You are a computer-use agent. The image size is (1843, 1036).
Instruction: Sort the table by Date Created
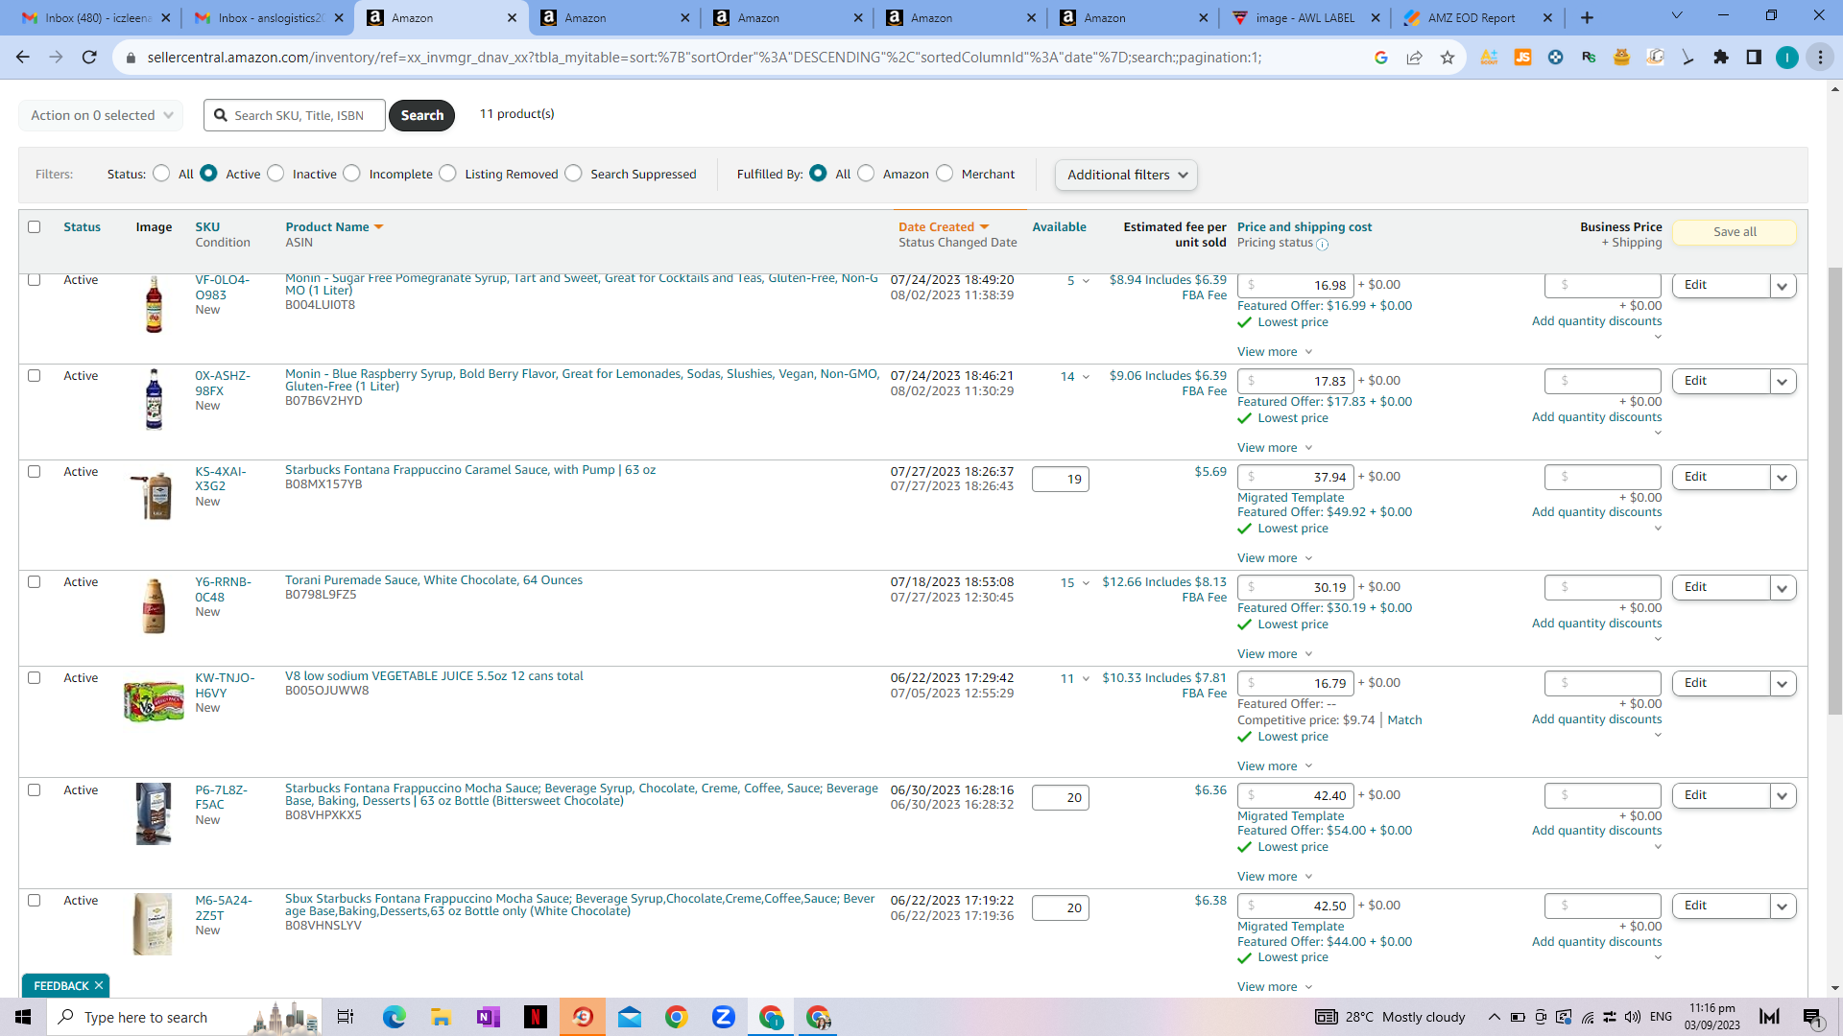[944, 227]
